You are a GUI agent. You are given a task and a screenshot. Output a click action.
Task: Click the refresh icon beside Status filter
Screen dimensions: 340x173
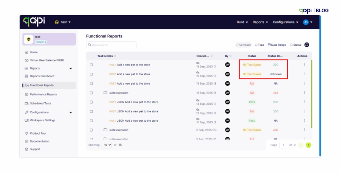(x=307, y=45)
